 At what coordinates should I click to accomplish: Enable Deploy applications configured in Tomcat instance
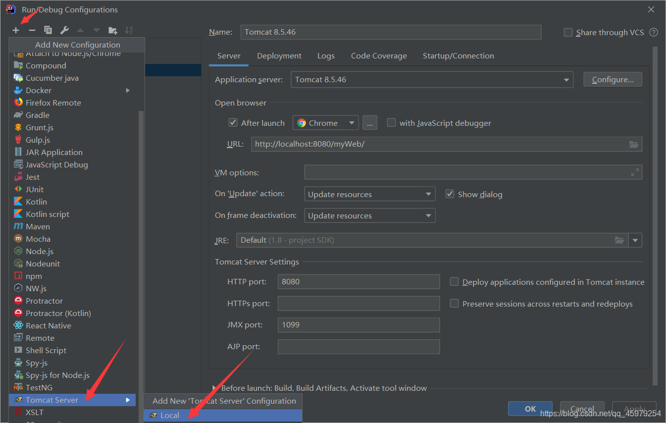pos(454,281)
